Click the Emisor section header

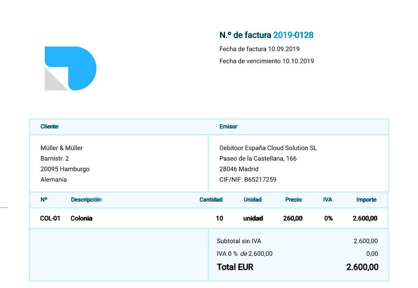228,127
